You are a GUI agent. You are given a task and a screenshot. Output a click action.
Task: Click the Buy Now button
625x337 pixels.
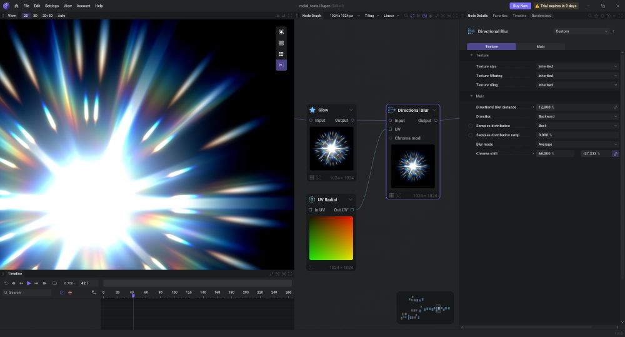pos(520,6)
